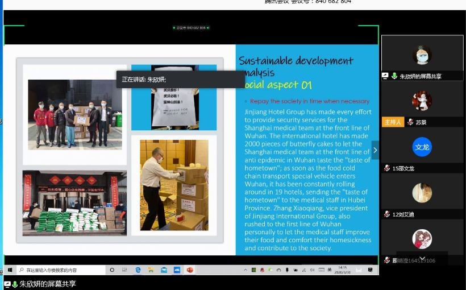Click photo of man packing boxes
The height and width of the screenshot is (290, 466).
click(174, 185)
